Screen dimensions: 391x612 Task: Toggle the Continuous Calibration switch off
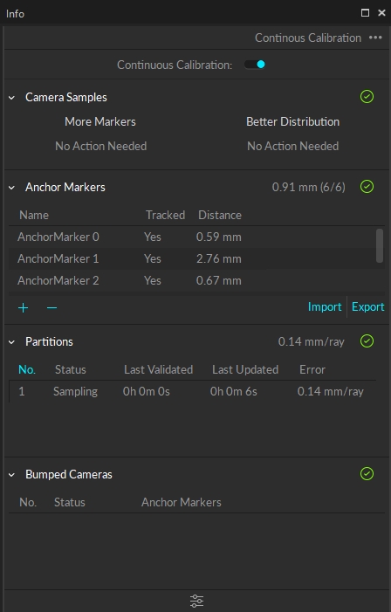[255, 65]
